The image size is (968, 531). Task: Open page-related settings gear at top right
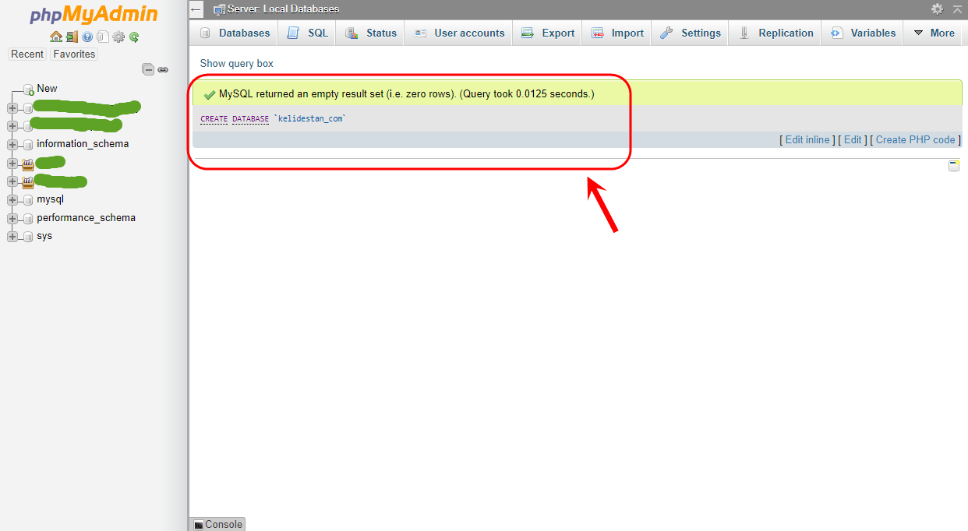[x=938, y=9]
